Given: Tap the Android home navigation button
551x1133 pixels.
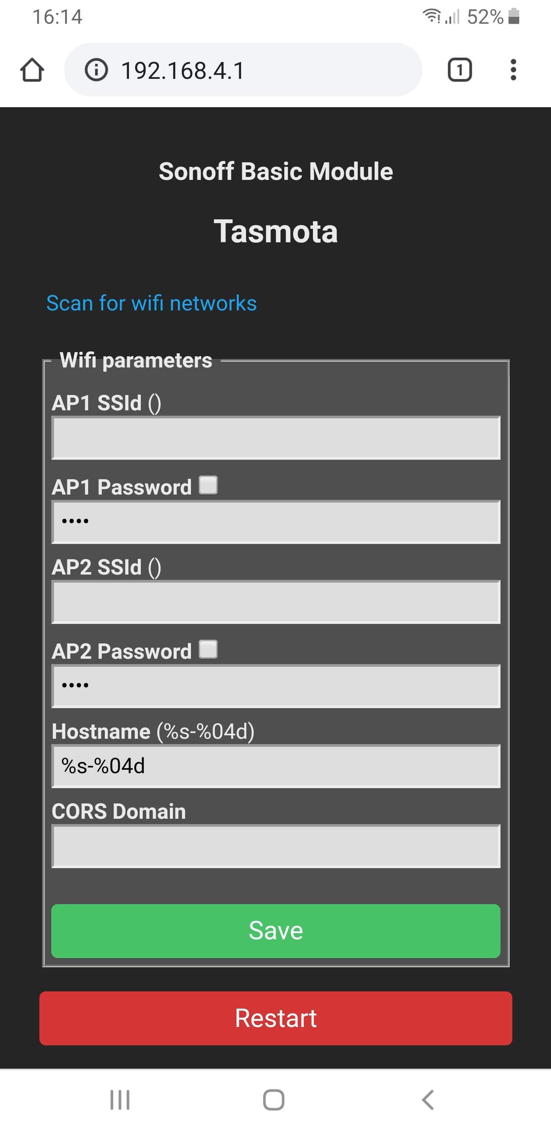Looking at the screenshot, I should point(274,1100).
